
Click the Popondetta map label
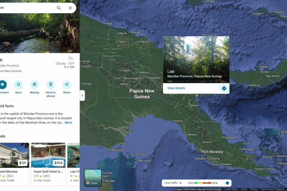point(230,137)
